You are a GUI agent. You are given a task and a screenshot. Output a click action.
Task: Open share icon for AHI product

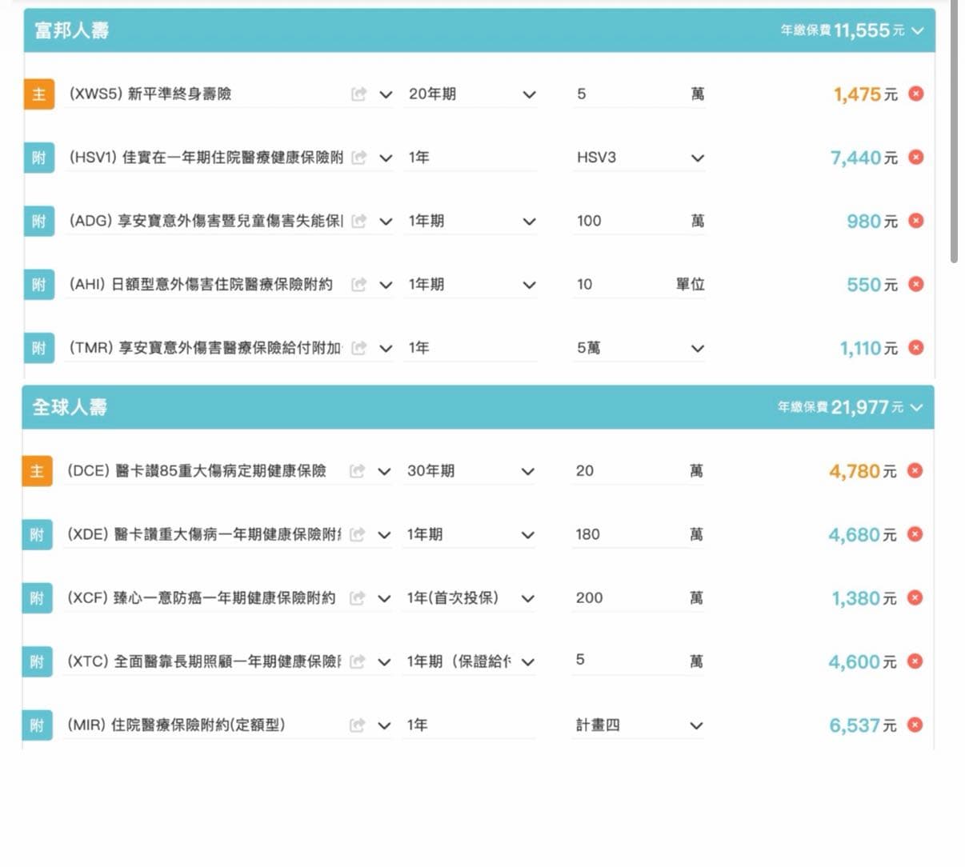tap(358, 284)
